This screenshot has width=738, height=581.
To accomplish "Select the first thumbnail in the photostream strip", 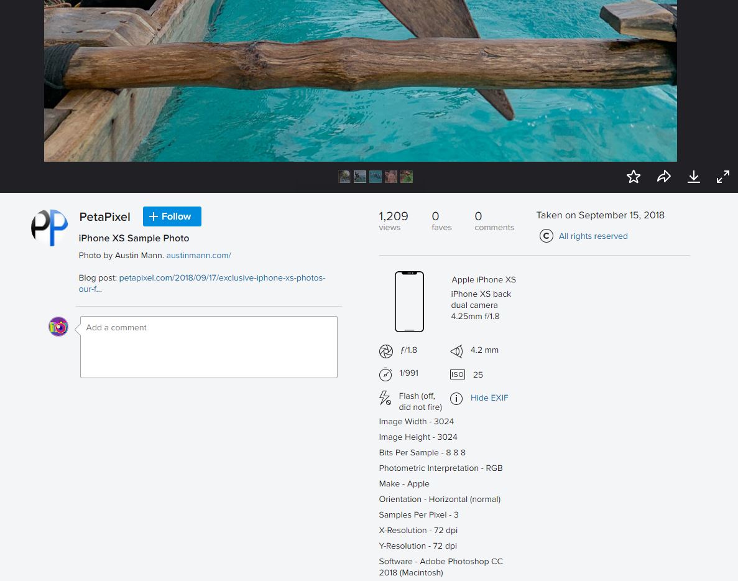I will tap(344, 177).
